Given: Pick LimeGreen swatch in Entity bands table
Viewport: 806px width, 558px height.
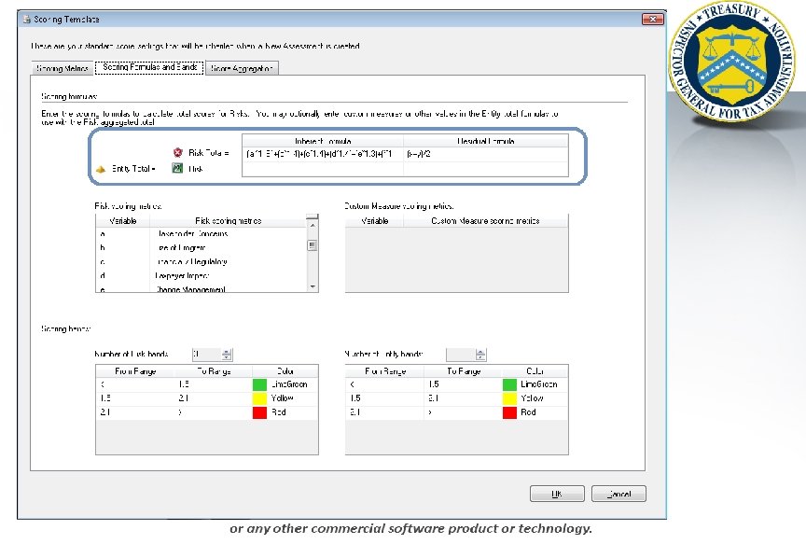Looking at the screenshot, I should tap(509, 384).
